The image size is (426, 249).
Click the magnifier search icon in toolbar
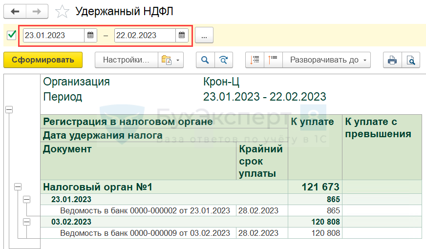point(205,60)
